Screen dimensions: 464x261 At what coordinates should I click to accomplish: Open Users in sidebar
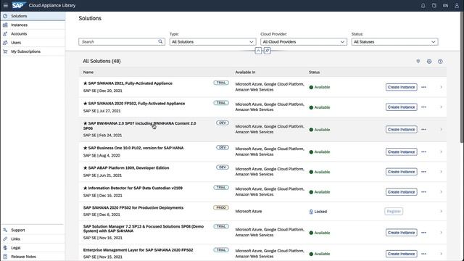tap(33, 43)
